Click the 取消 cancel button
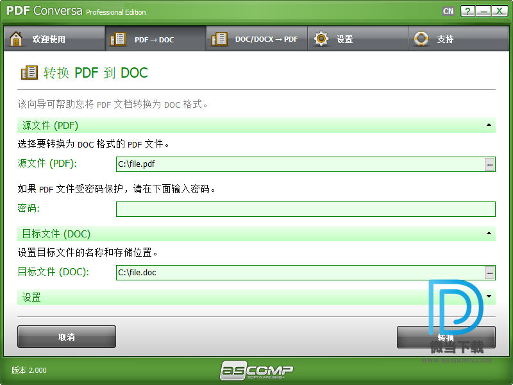This screenshot has width=513, height=385. (x=67, y=337)
